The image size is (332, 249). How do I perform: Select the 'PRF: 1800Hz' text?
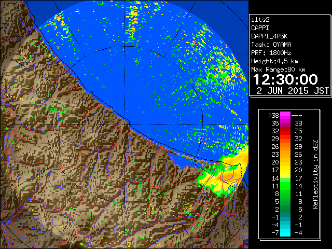pos(271,53)
